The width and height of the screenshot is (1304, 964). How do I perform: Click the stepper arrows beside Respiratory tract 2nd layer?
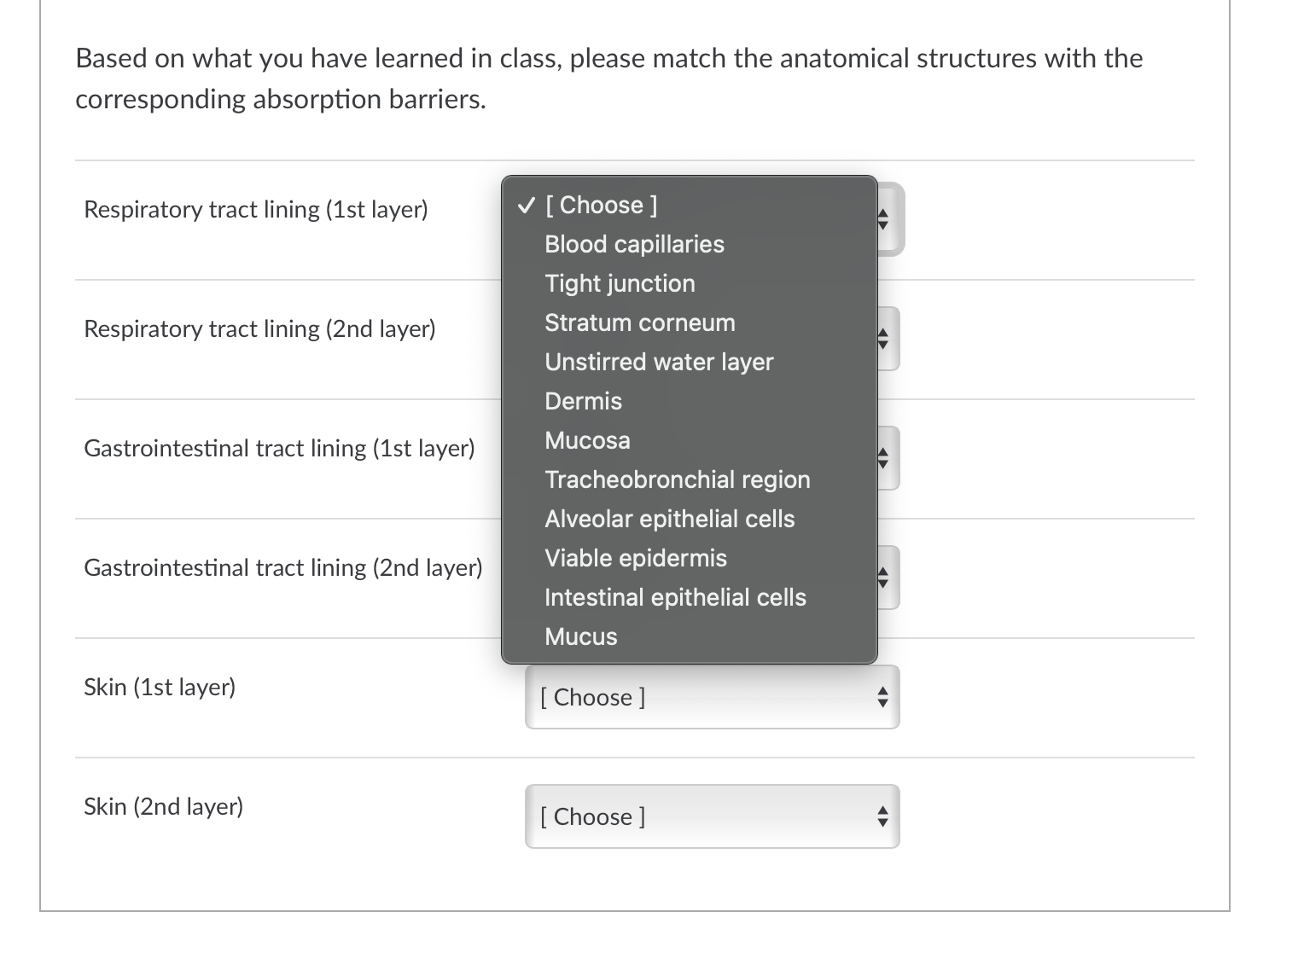[x=884, y=339]
